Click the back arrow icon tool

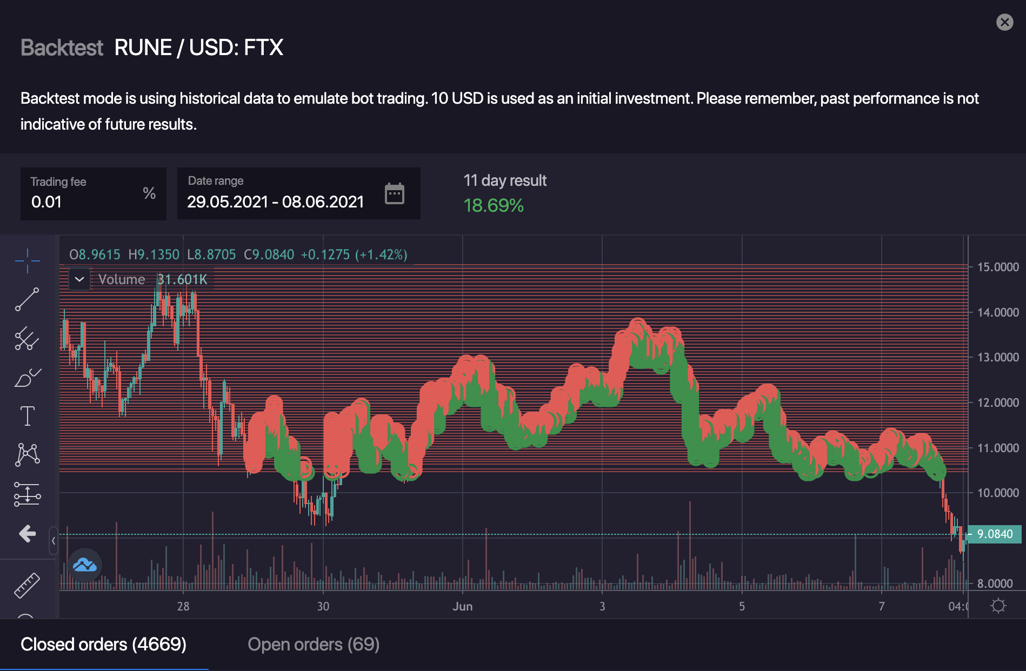(x=27, y=534)
